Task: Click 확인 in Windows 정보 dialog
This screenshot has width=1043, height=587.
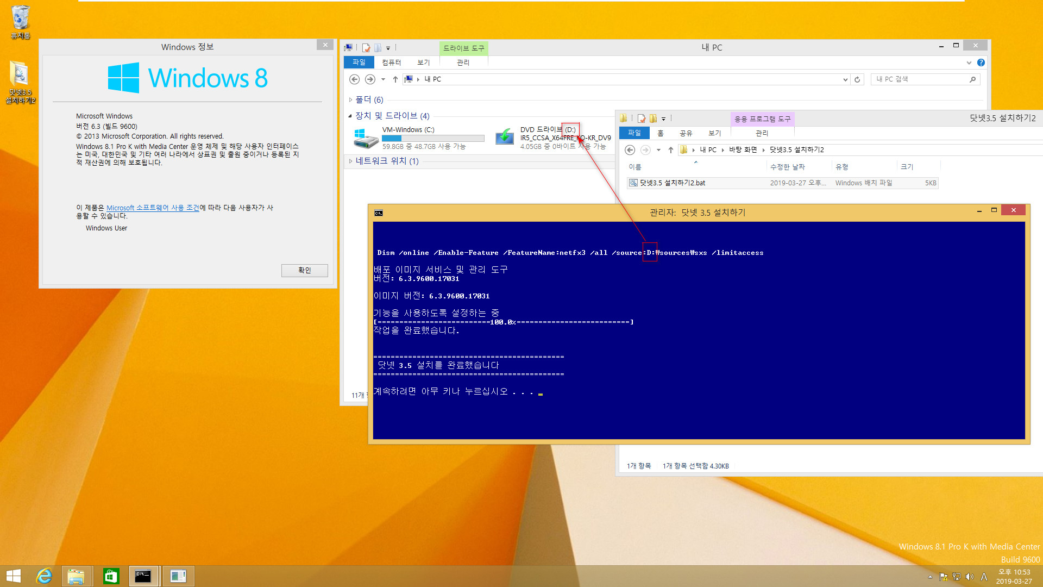Action: 304,270
